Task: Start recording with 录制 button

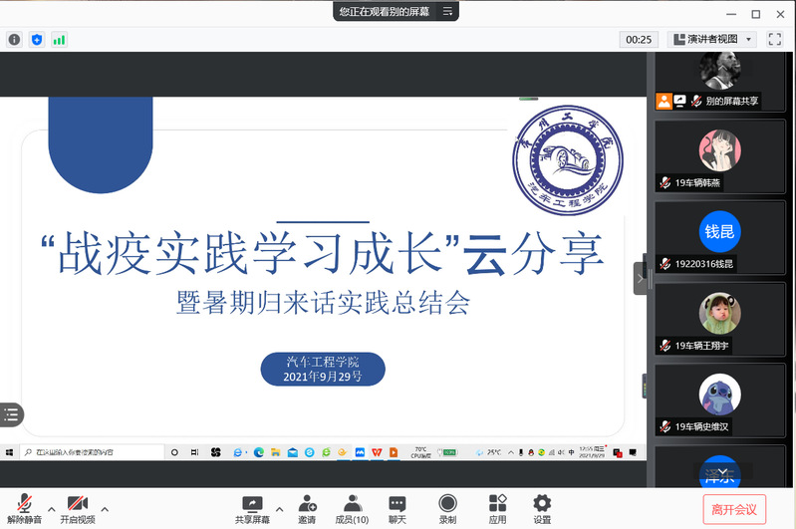Action: click(448, 508)
